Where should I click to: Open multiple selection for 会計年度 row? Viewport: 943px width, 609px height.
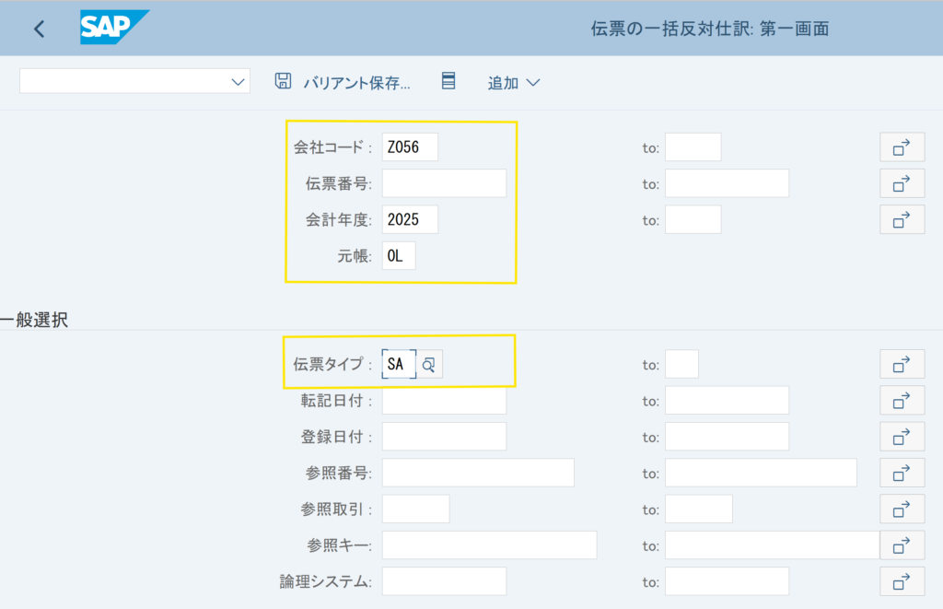point(902,219)
